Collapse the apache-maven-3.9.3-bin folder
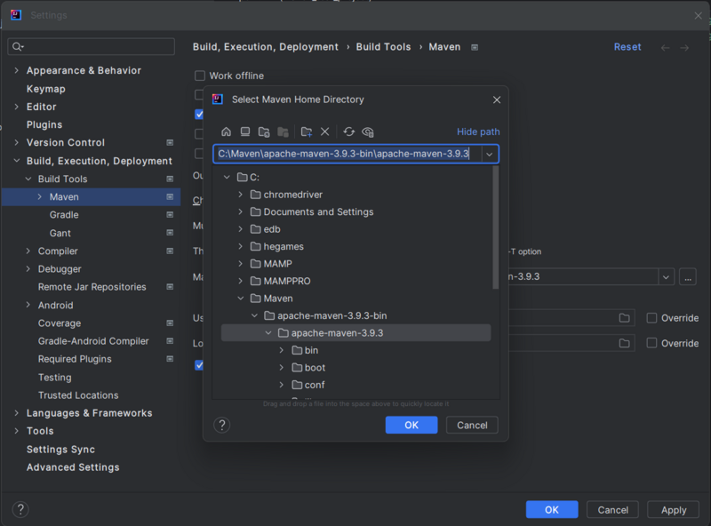Screen dimensions: 711x526 pyautogui.click(x=254, y=315)
